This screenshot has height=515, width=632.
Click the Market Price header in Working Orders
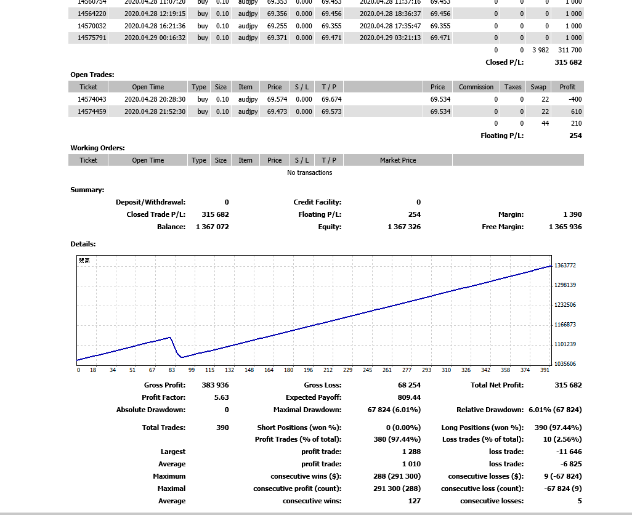(398, 160)
